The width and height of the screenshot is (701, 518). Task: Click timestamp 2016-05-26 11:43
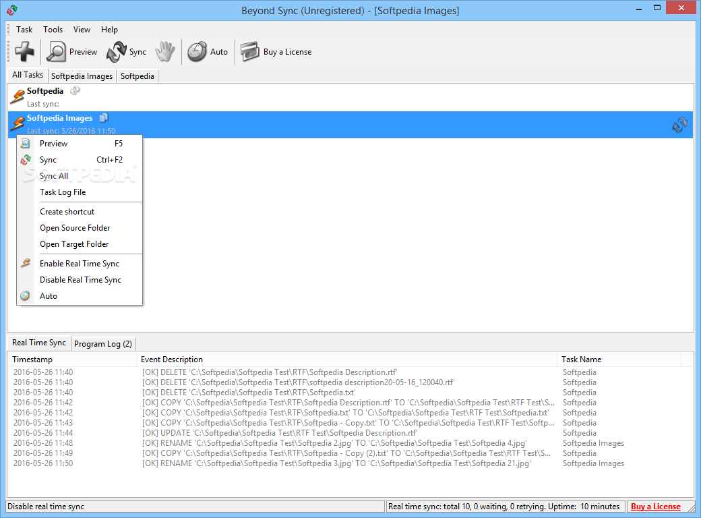43,423
